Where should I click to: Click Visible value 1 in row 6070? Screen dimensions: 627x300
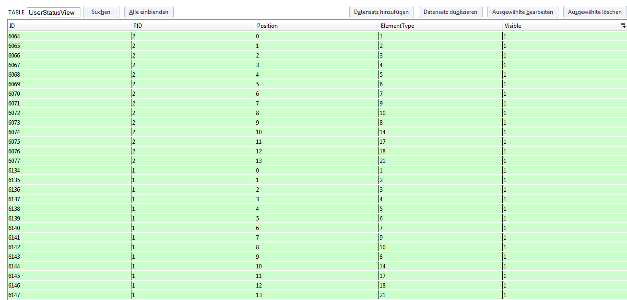505,94
